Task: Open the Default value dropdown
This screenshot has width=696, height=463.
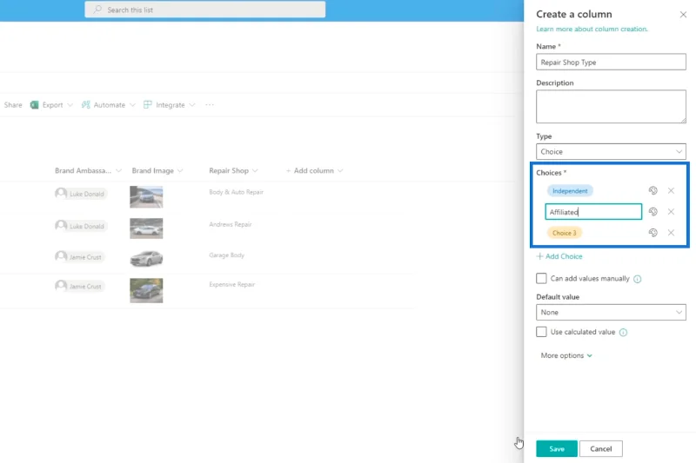Action: pos(611,313)
